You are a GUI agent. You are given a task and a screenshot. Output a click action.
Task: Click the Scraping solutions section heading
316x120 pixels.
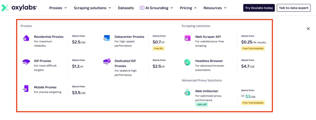(196, 26)
